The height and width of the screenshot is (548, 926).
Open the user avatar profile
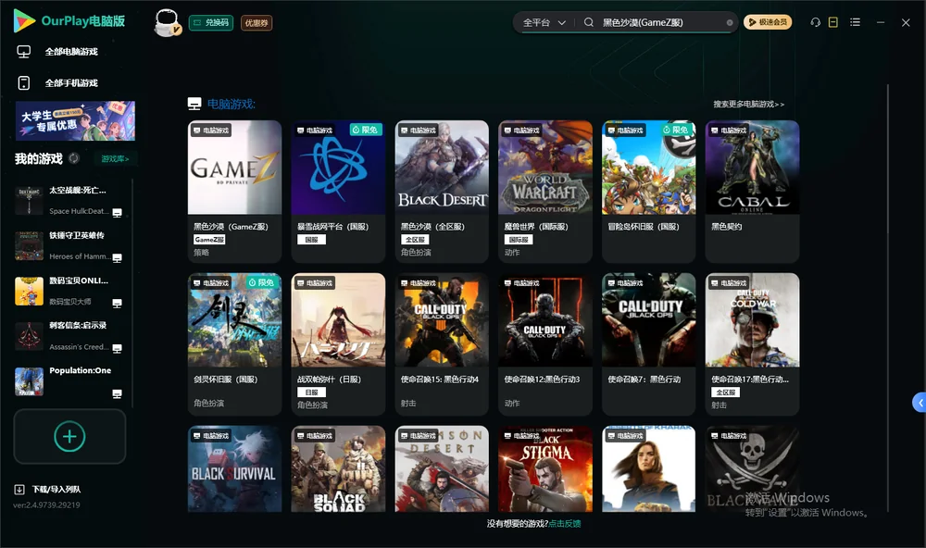tap(167, 22)
